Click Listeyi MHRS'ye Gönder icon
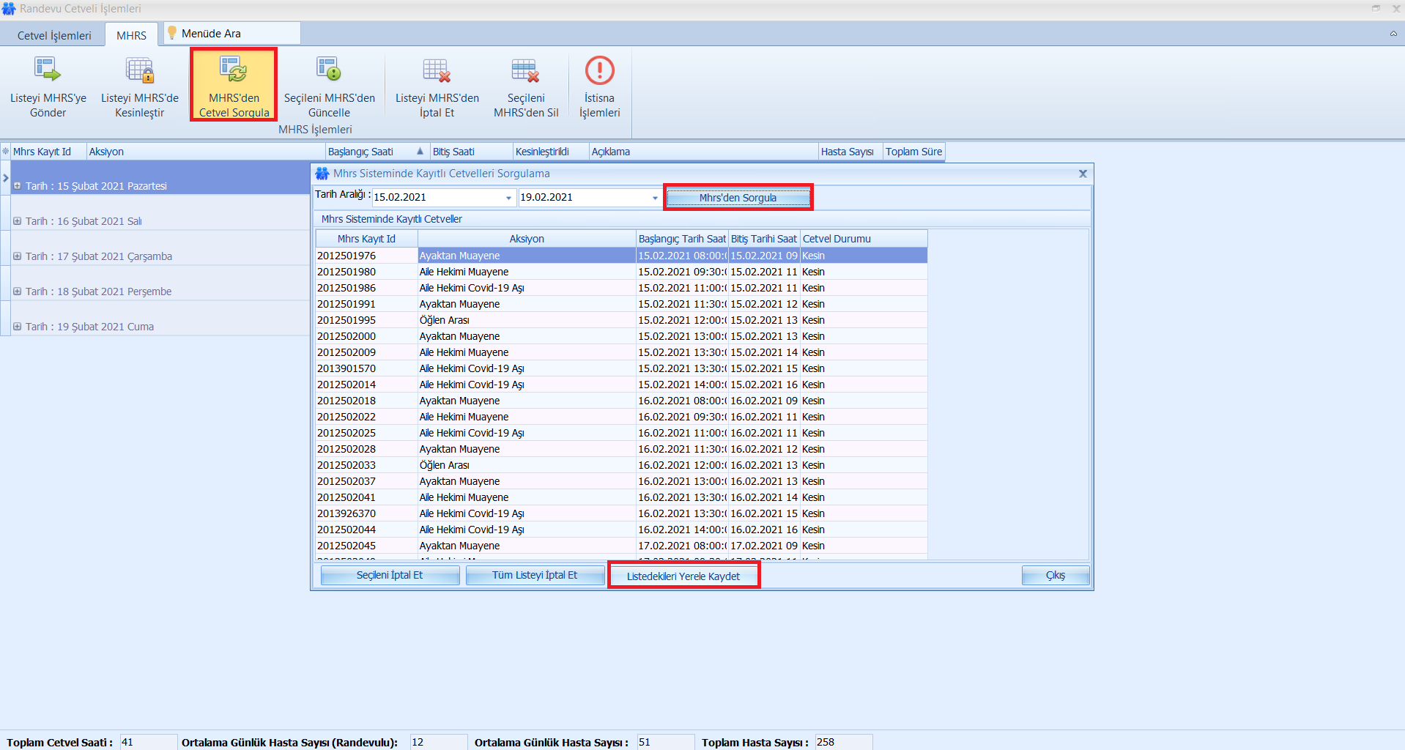 [48, 70]
